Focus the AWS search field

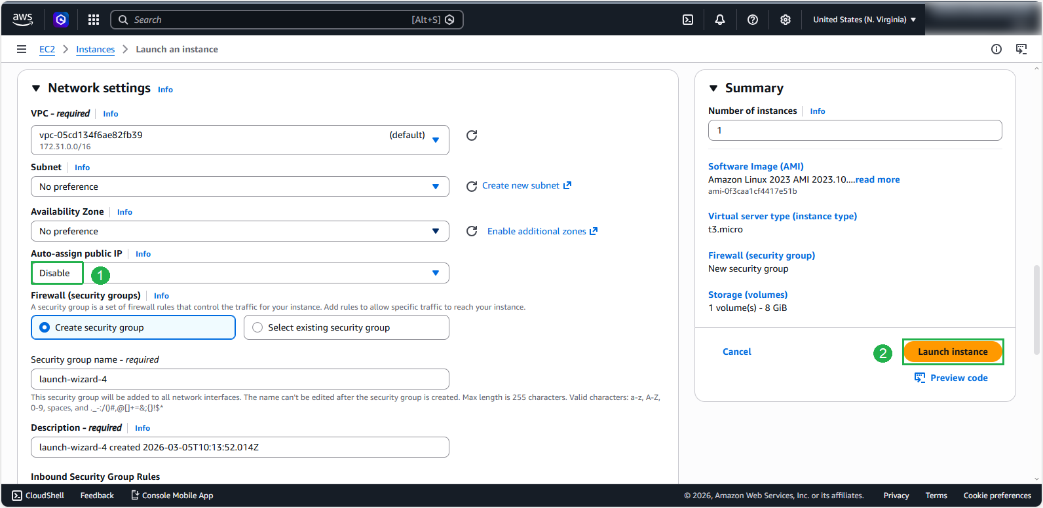287,20
